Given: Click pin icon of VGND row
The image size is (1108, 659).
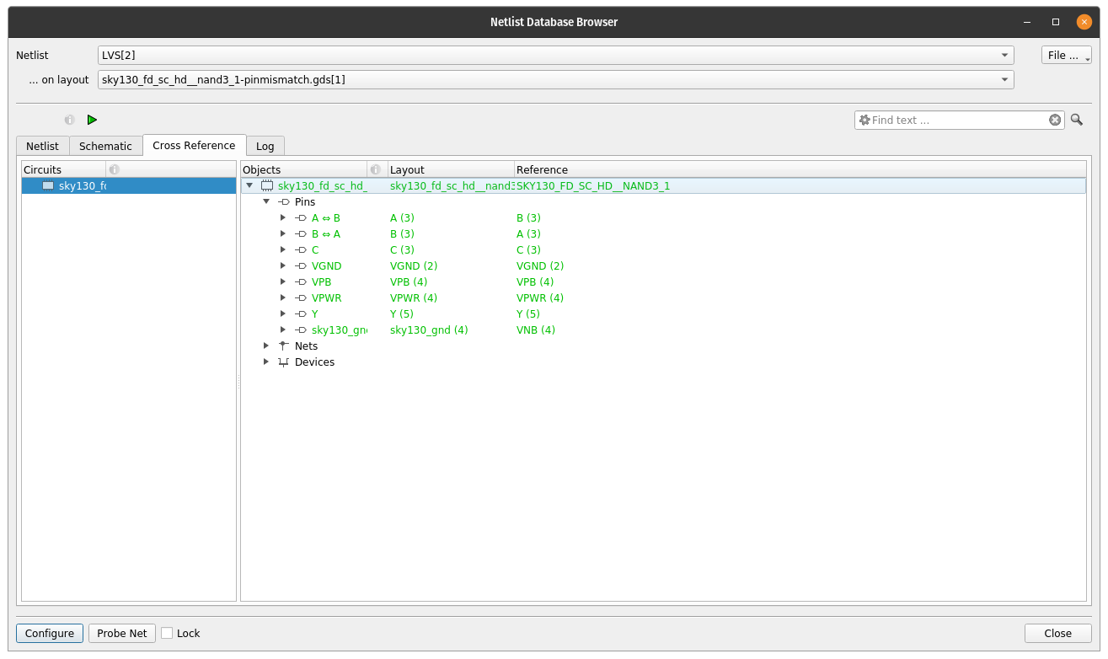Looking at the screenshot, I should 301,266.
